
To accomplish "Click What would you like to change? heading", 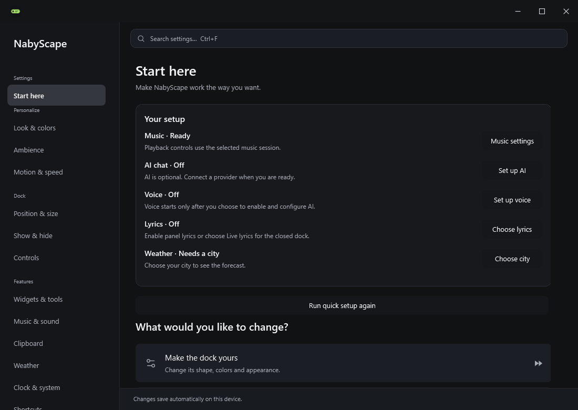I will [212, 327].
